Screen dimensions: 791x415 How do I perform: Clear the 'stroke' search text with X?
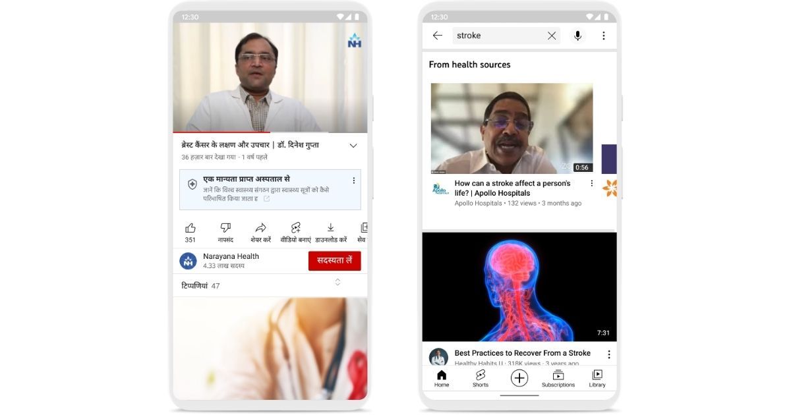click(x=552, y=36)
